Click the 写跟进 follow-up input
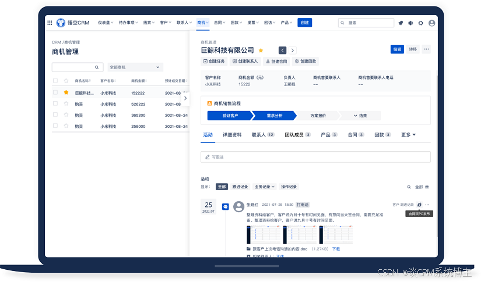Screen dimensions: 481x282 pos(315,157)
